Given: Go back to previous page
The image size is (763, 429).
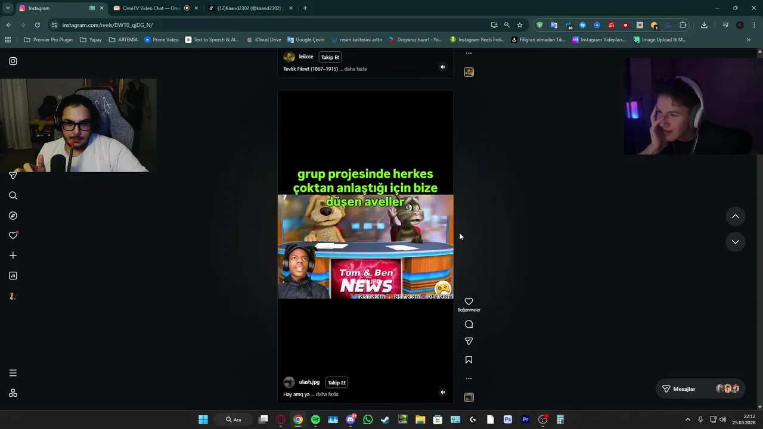Looking at the screenshot, I should coord(8,25).
